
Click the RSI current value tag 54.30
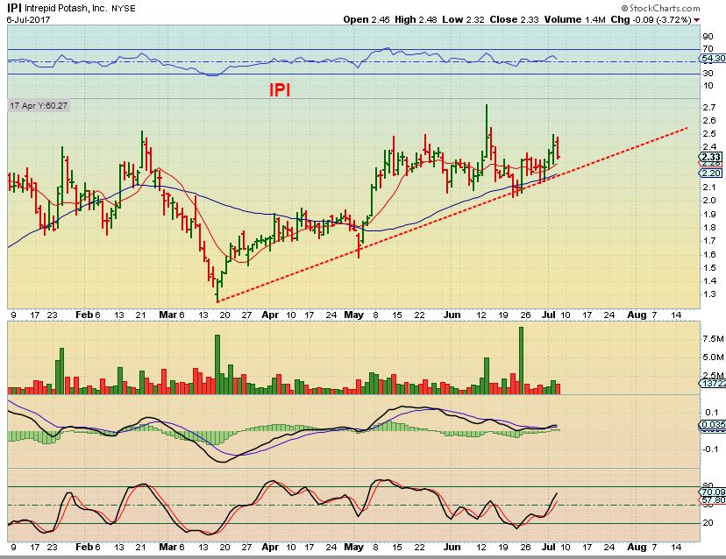[x=712, y=59]
